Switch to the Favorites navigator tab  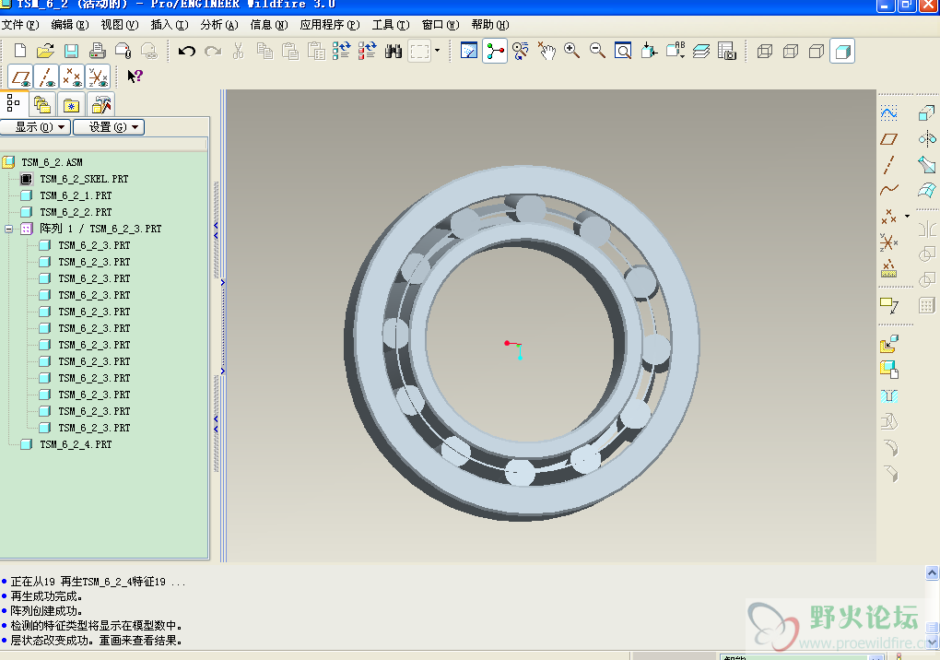point(71,105)
